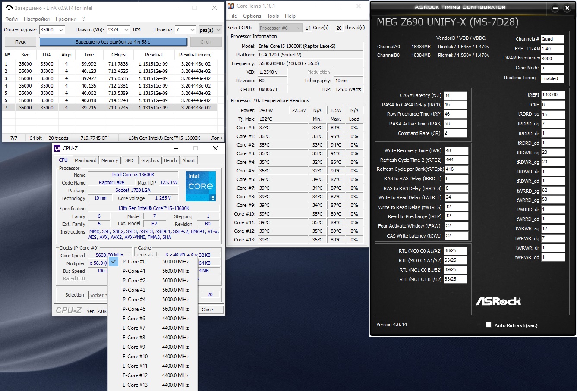Click the GFlops column header in LinX
Image resolution: width=577 pixels, height=391 pixels.
(x=118, y=55)
